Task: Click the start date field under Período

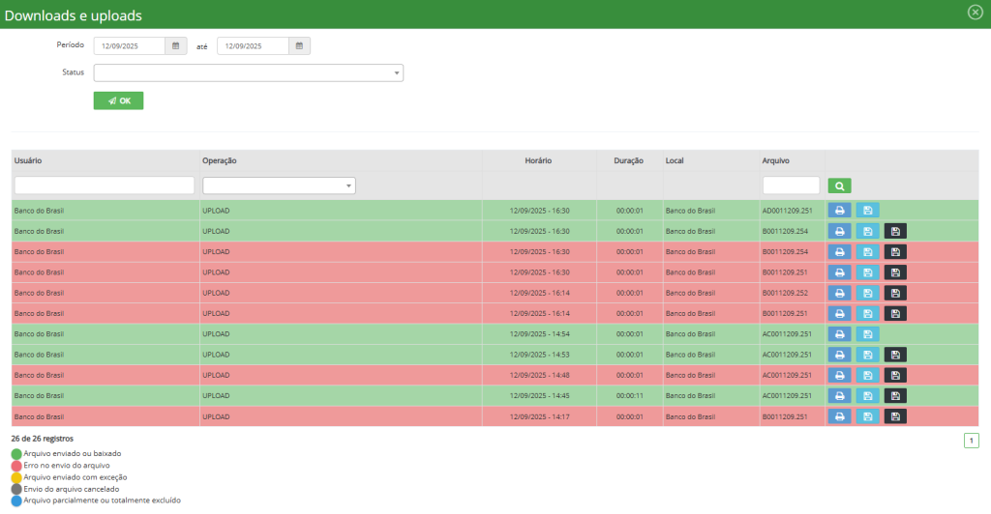Action: pyautogui.click(x=130, y=45)
